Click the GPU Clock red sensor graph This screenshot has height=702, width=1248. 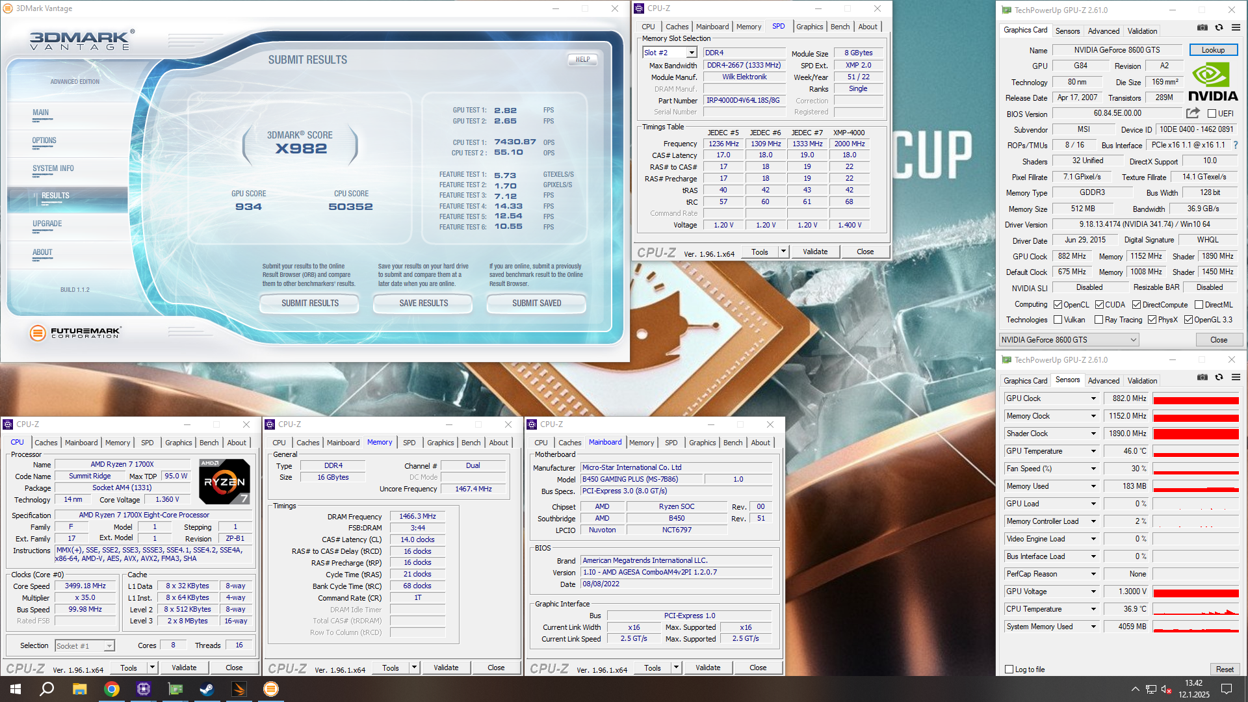1196,398
